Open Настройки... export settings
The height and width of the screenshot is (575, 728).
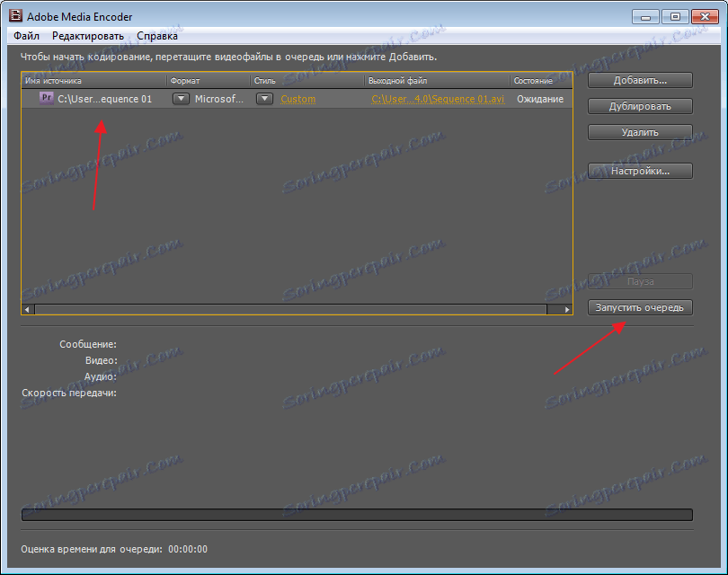coord(640,171)
